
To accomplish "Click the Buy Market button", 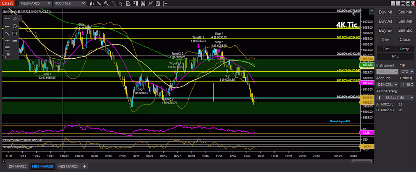I will pos(385,12).
